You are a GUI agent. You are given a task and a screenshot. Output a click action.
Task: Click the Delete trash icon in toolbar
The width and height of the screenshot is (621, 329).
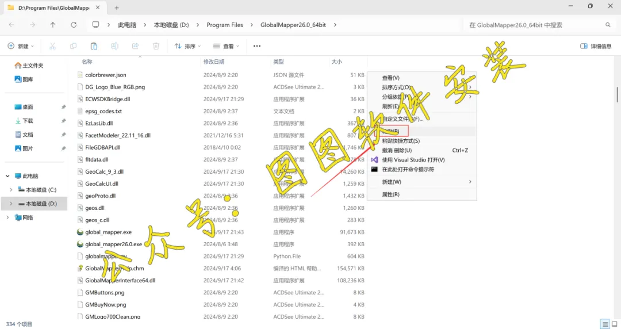pyautogui.click(x=156, y=46)
